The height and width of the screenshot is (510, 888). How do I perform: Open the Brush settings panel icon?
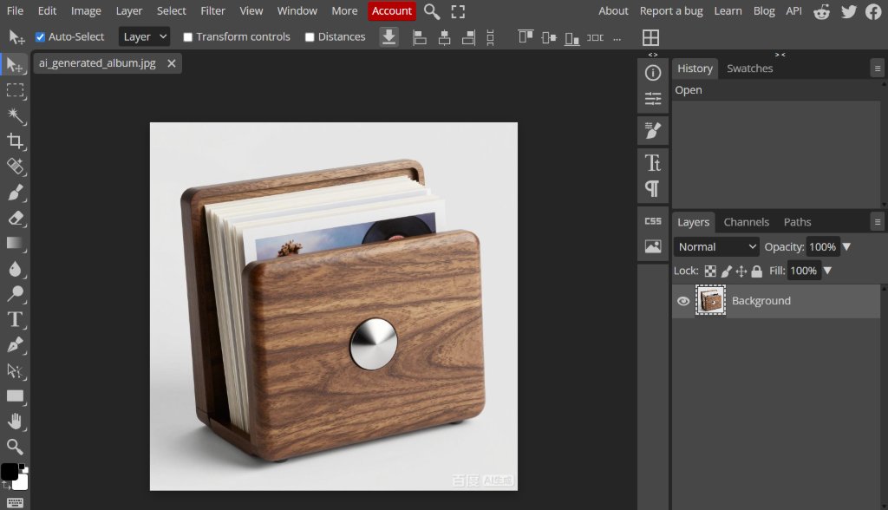click(652, 130)
